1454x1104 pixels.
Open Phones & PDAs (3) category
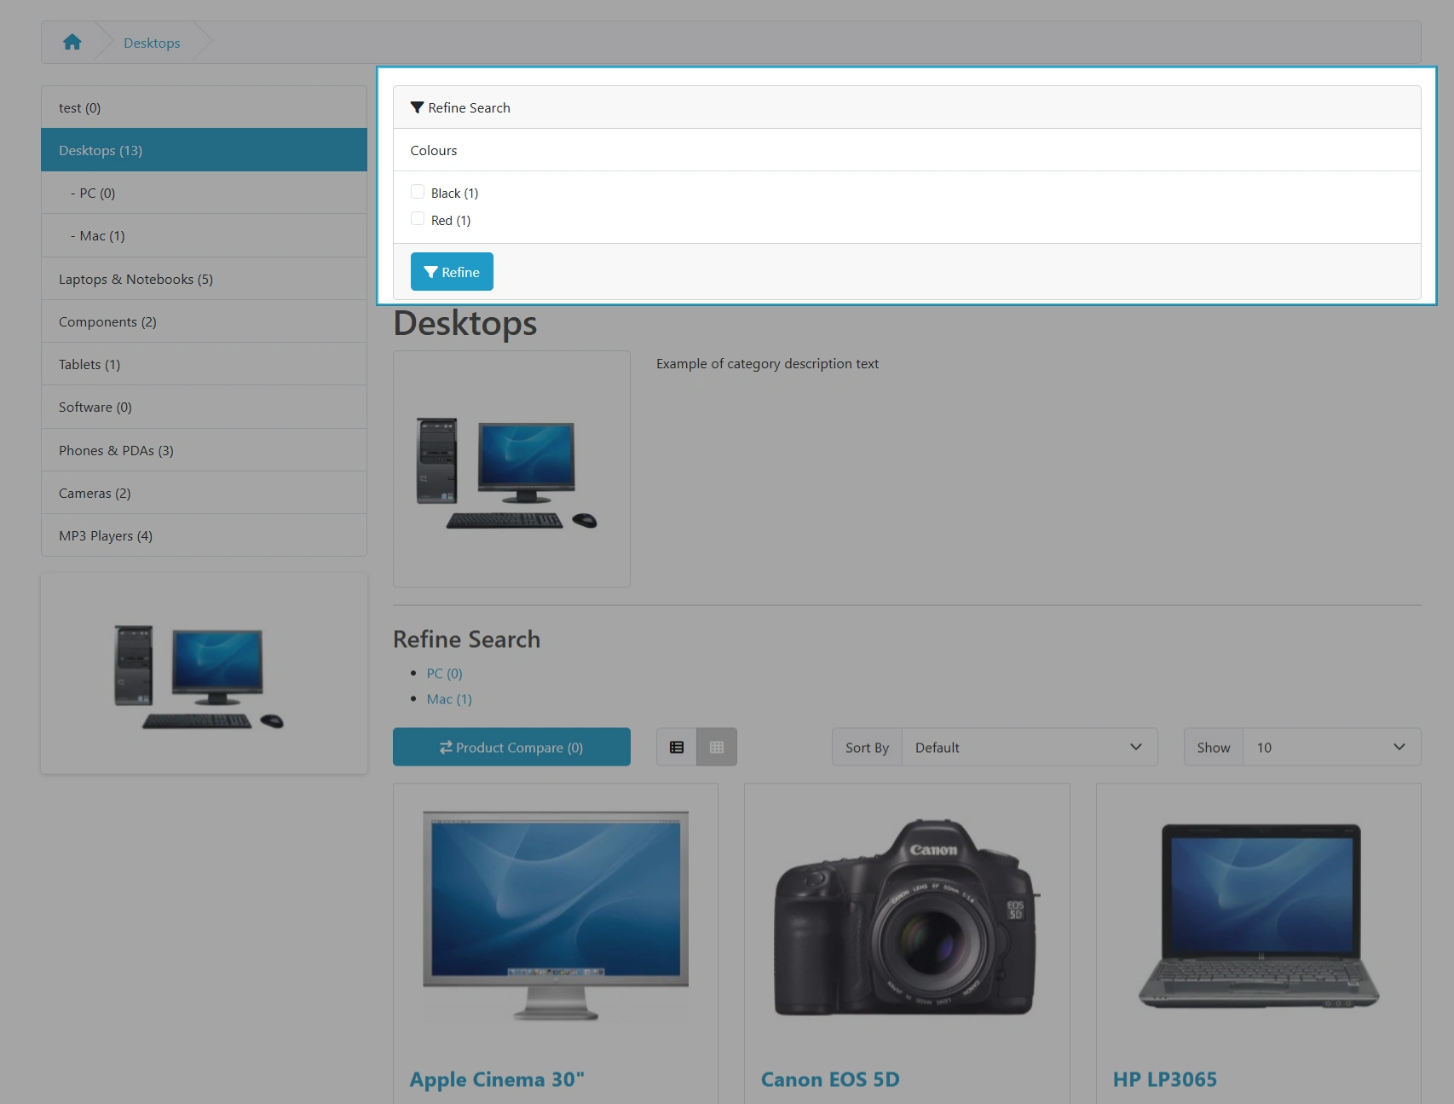(204, 450)
